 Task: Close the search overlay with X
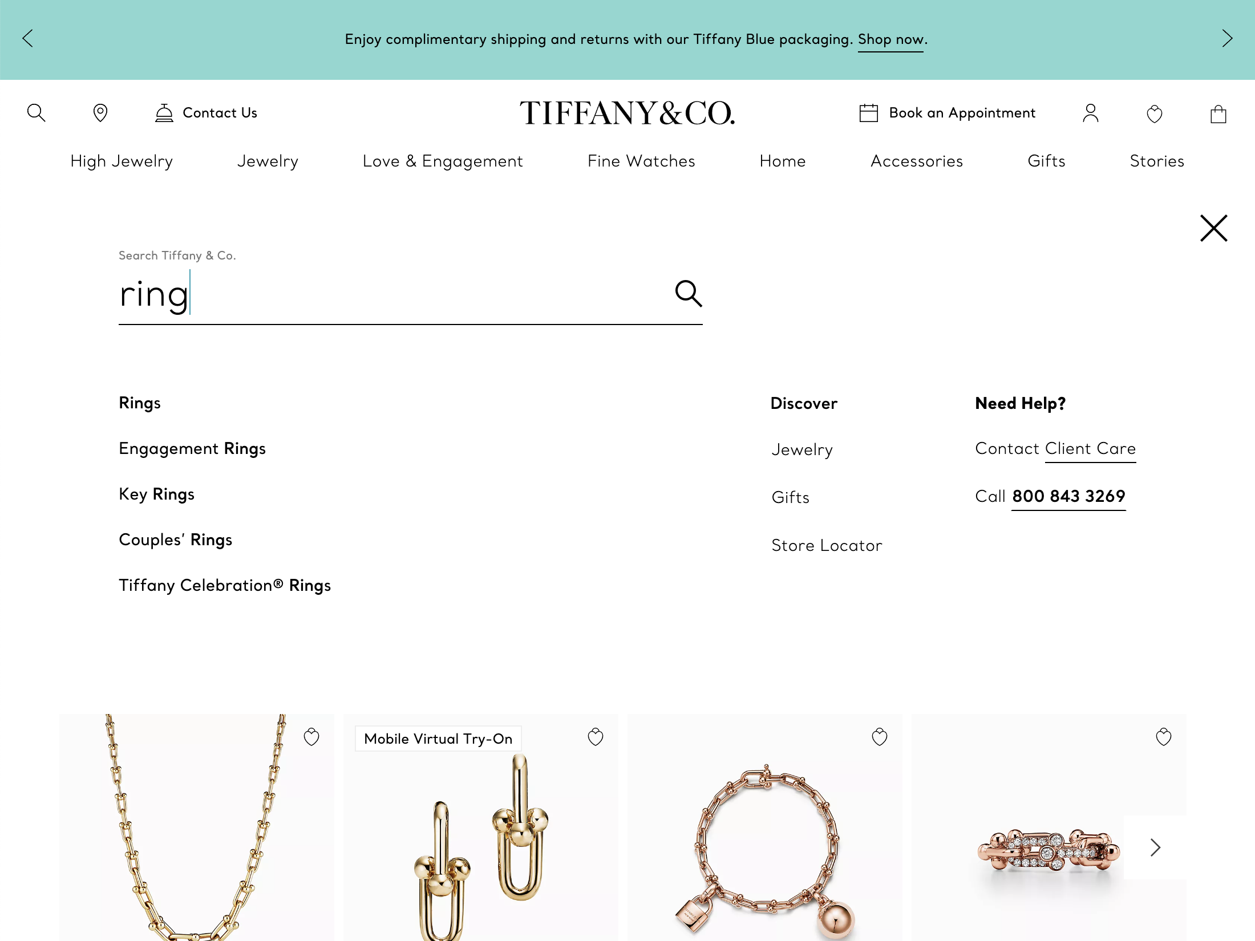(1213, 228)
